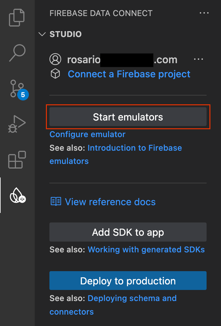Open the Extensions icon
The width and height of the screenshot is (221, 326).
(17, 160)
